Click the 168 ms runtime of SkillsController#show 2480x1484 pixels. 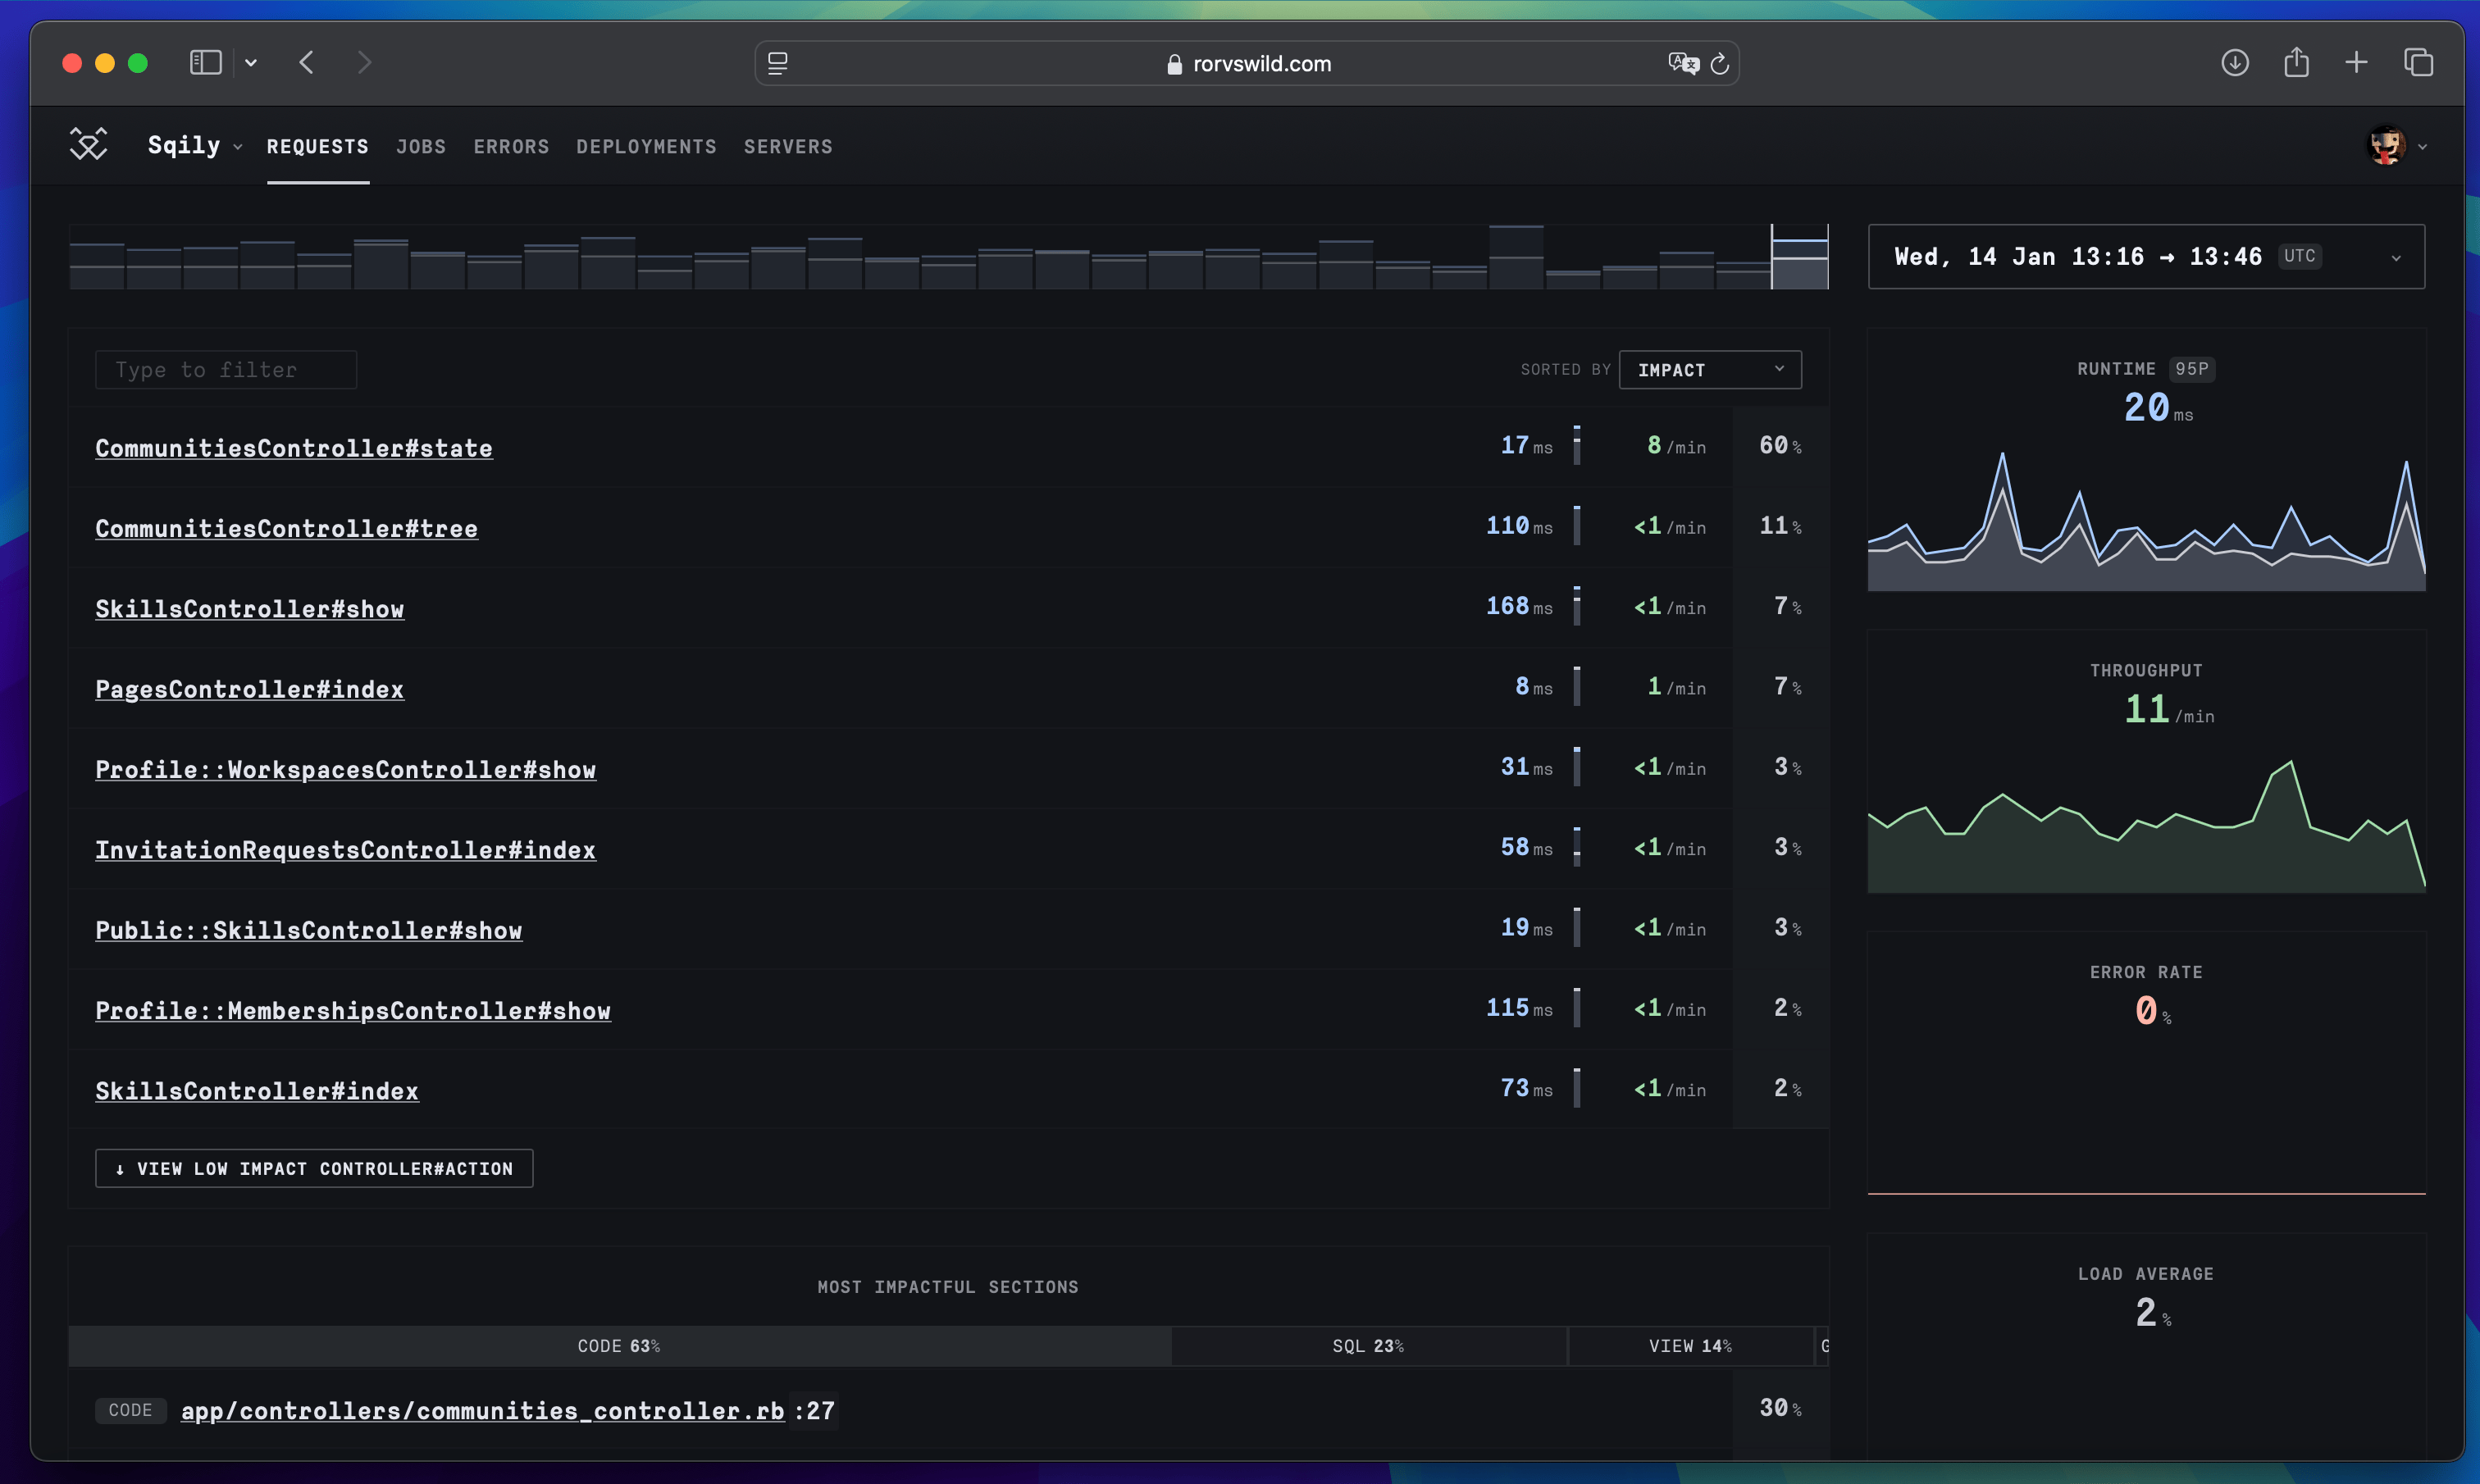coord(1519,606)
